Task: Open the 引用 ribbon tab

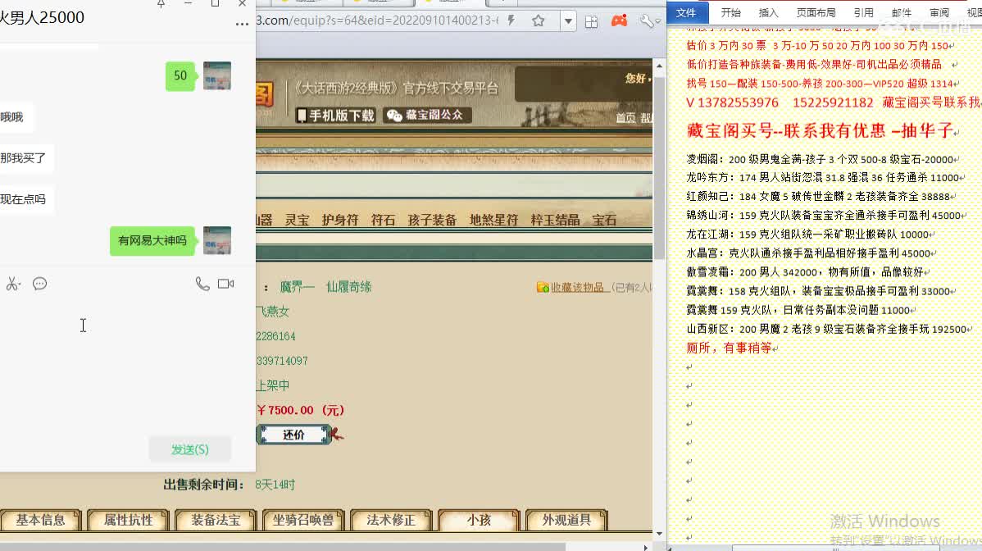Action: point(864,12)
